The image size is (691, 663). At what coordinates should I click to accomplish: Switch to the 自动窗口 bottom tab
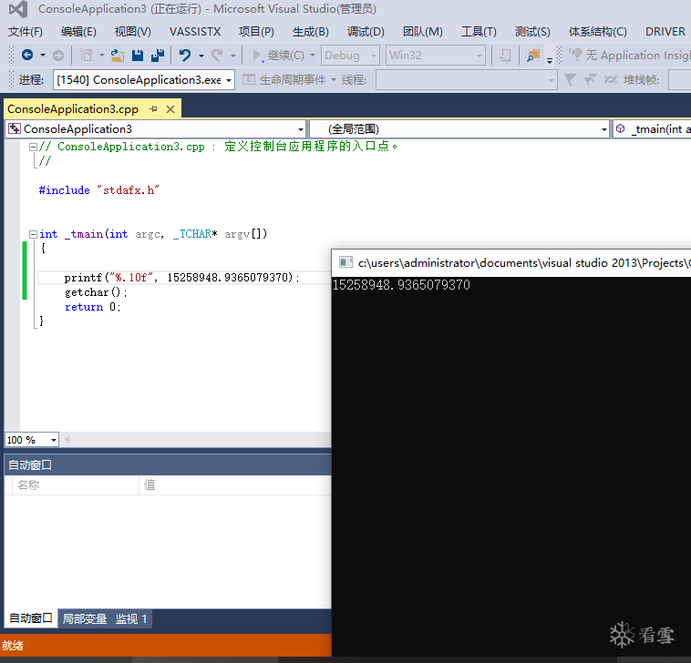pyautogui.click(x=30, y=618)
